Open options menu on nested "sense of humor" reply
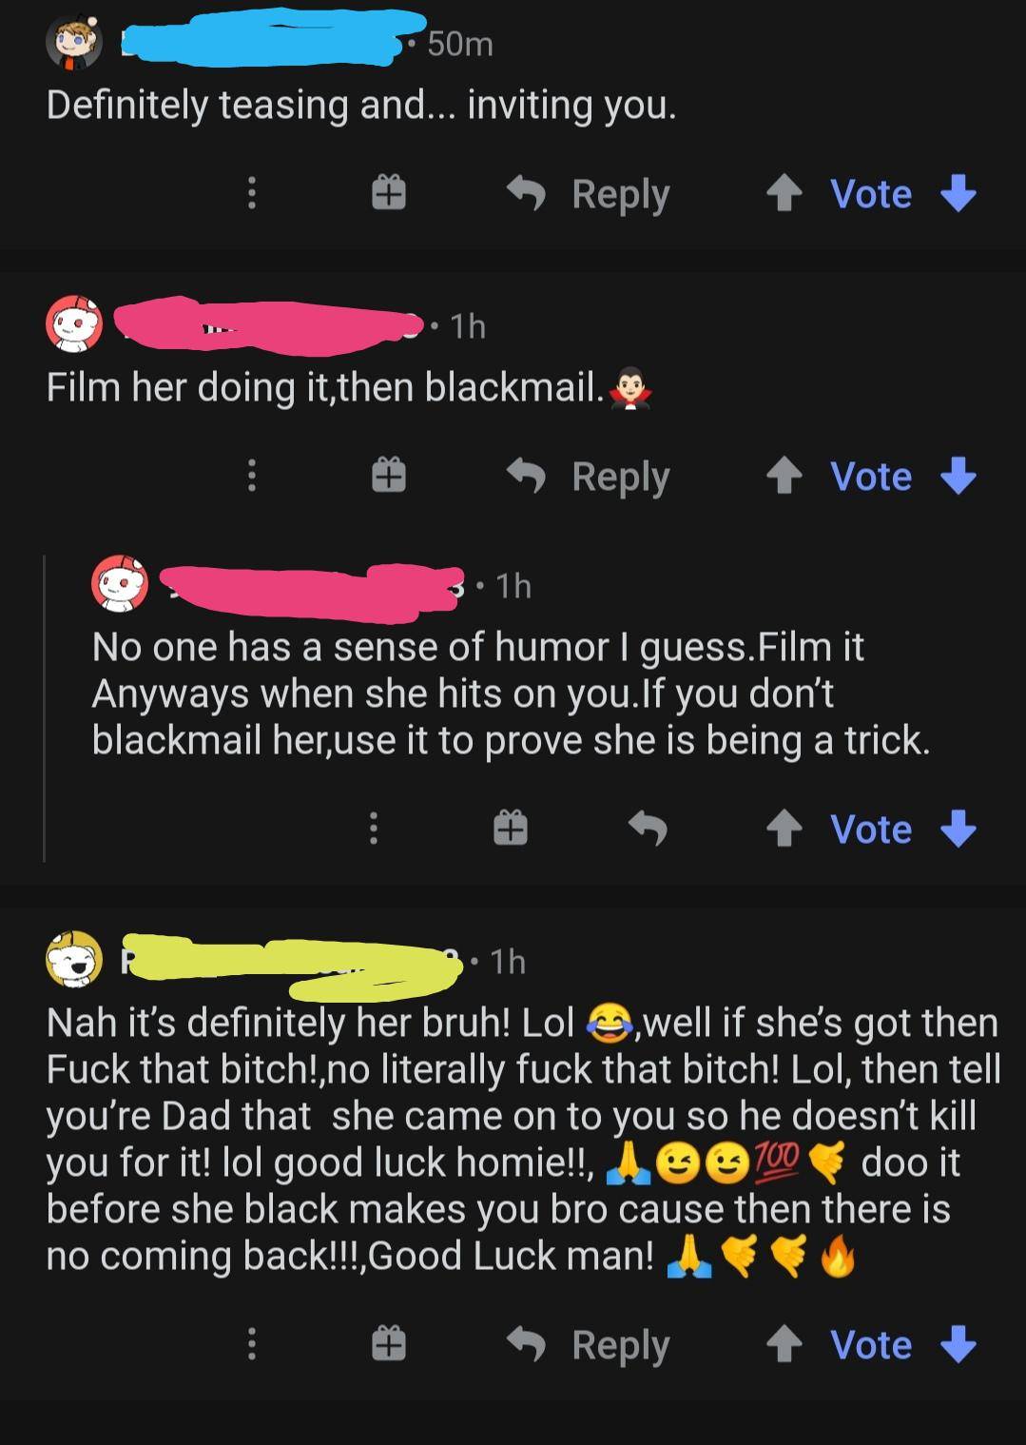 pyautogui.click(x=373, y=829)
